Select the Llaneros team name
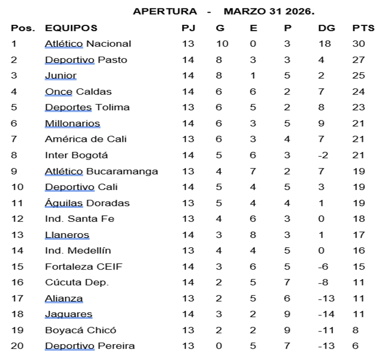Viewport: 383px width, 360px height. click(x=67, y=235)
